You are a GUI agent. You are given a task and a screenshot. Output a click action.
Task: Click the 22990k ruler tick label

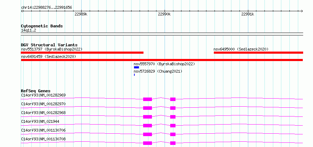pyautogui.click(x=164, y=14)
